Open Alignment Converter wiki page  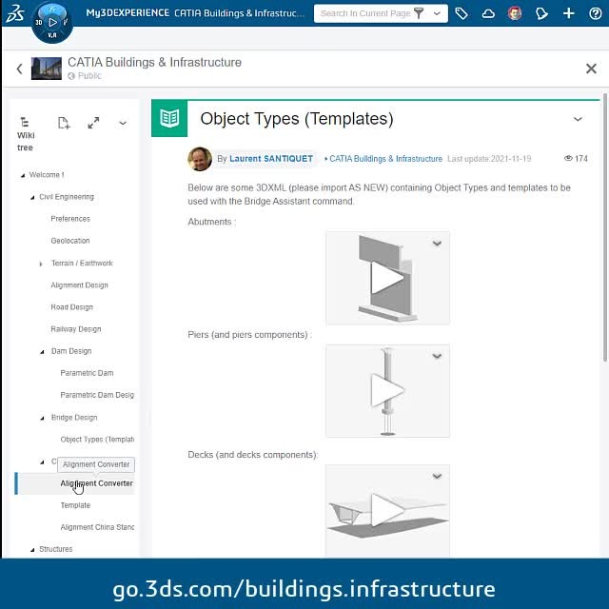coord(97,483)
